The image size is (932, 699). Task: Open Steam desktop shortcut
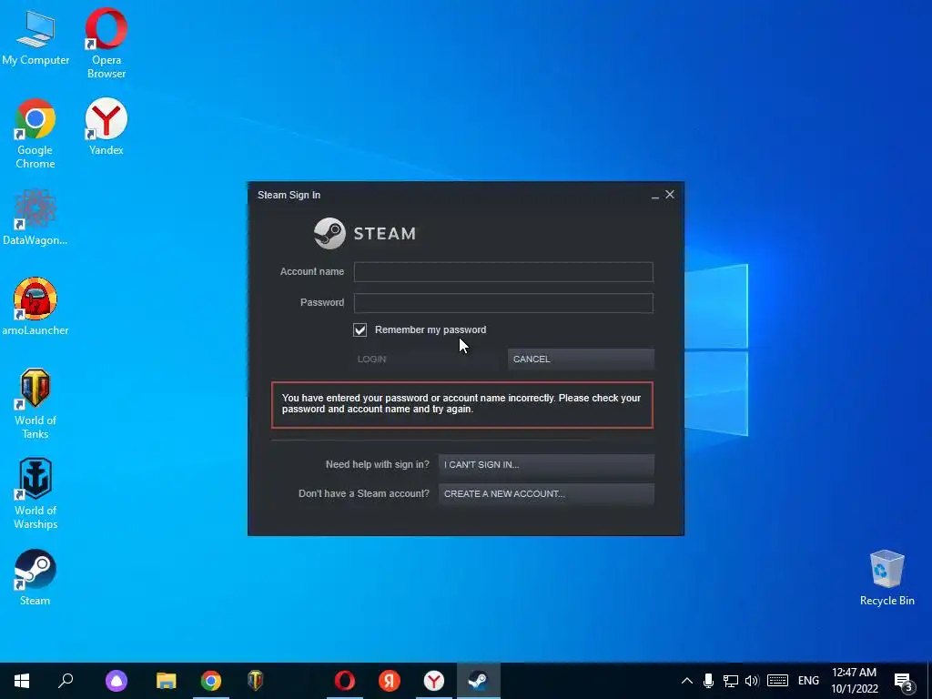tap(35, 577)
